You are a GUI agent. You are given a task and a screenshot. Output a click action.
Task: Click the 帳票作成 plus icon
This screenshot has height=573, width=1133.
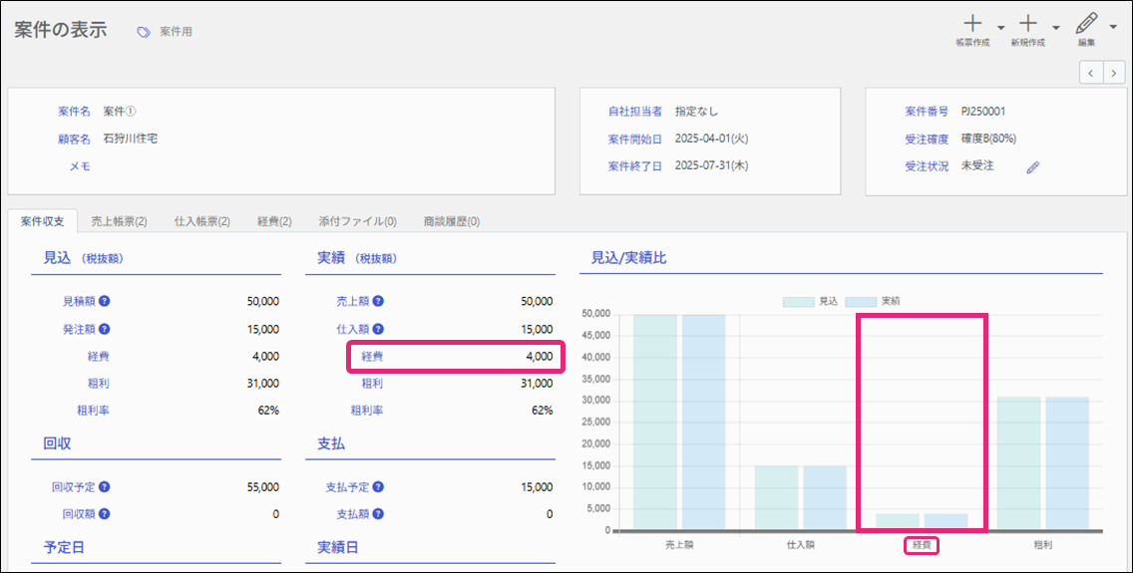(972, 23)
